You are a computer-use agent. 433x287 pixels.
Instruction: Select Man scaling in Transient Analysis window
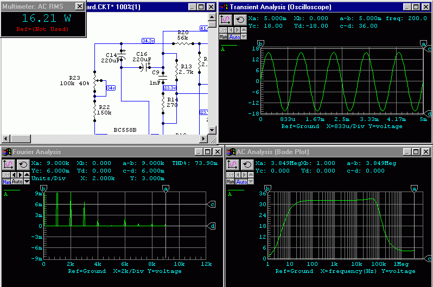223,37
